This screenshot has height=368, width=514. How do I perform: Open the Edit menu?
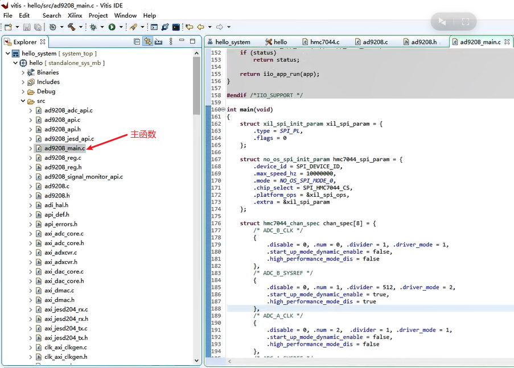pyautogui.click(x=24, y=15)
